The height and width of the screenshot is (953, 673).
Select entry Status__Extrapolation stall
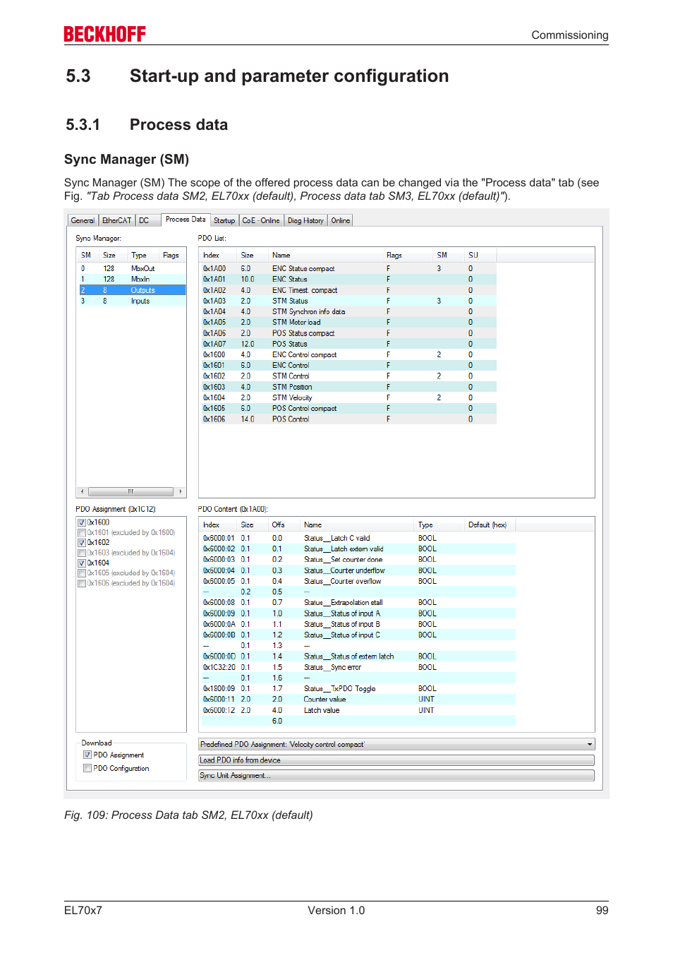tap(358, 602)
